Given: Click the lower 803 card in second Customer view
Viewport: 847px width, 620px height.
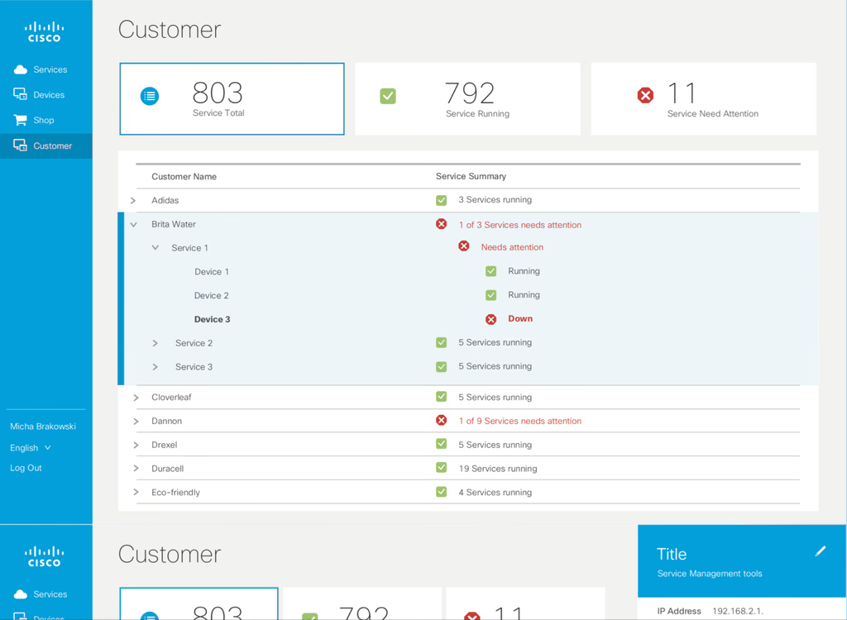Looking at the screenshot, I should click(x=199, y=603).
